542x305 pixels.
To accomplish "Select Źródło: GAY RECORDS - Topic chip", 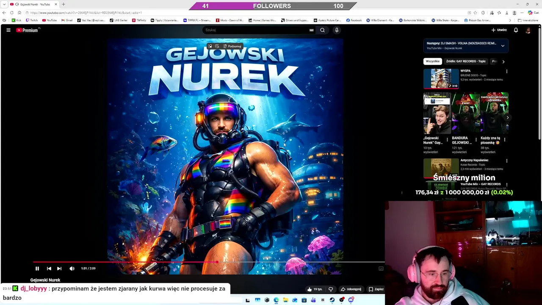I will (466, 61).
